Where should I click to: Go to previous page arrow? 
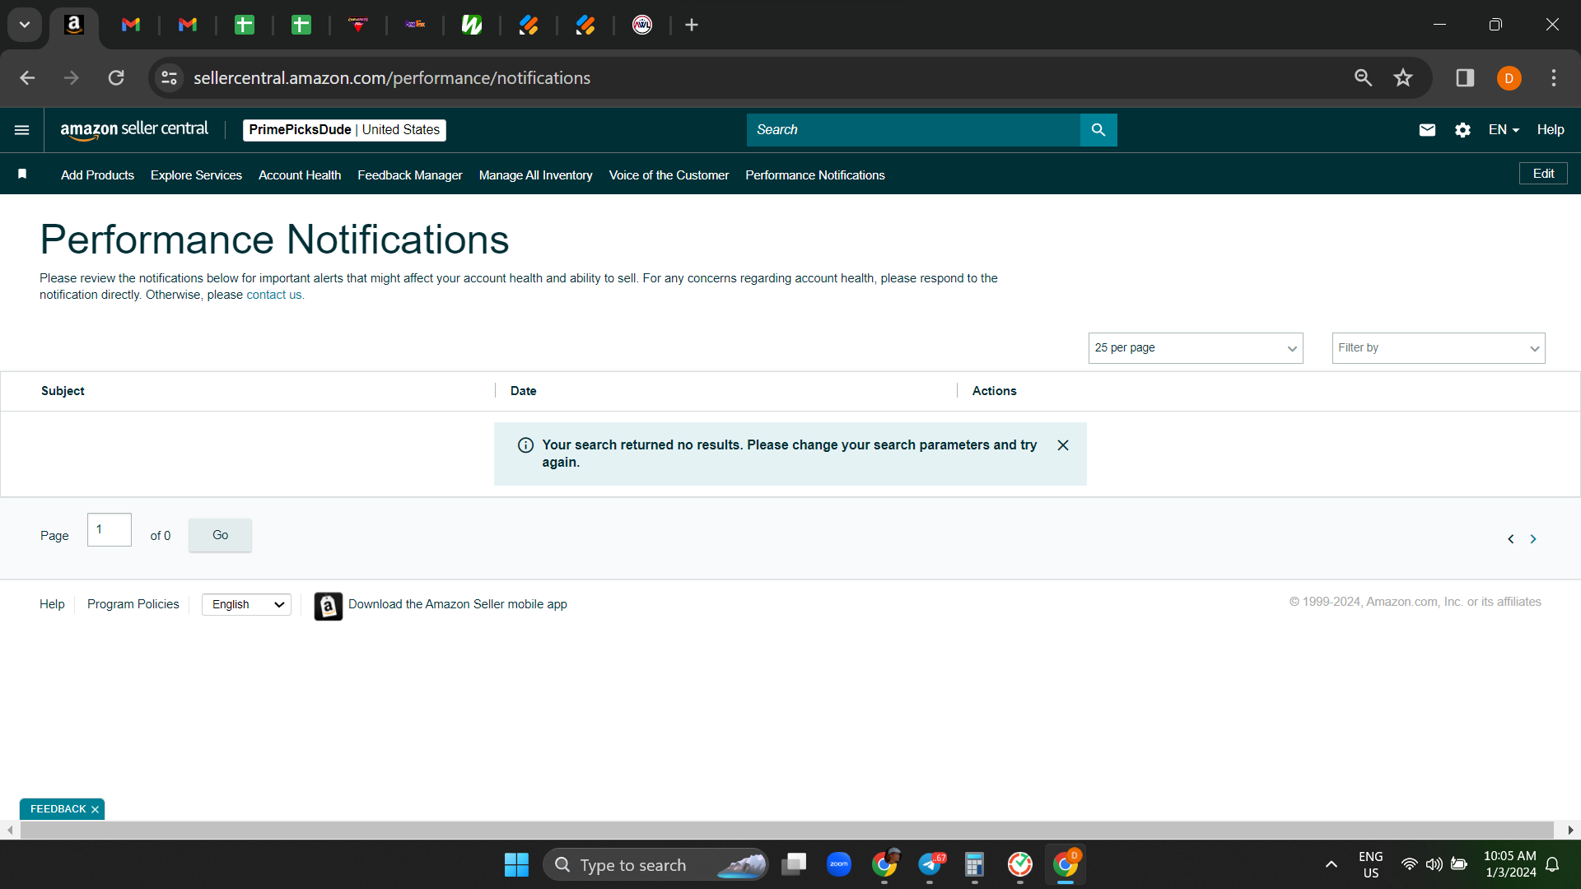pyautogui.click(x=1511, y=539)
